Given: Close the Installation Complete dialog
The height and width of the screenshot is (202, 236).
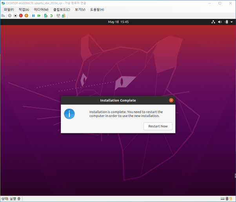Looking at the screenshot, I should point(171,100).
